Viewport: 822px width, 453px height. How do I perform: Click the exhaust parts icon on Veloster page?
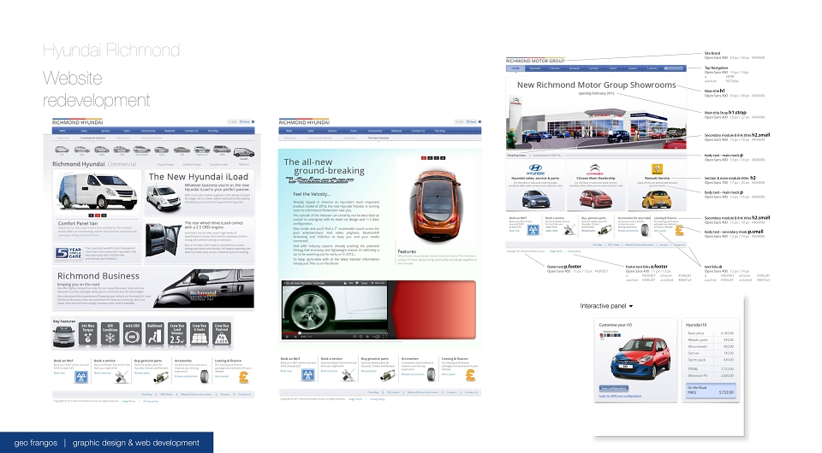pyautogui.click(x=389, y=374)
